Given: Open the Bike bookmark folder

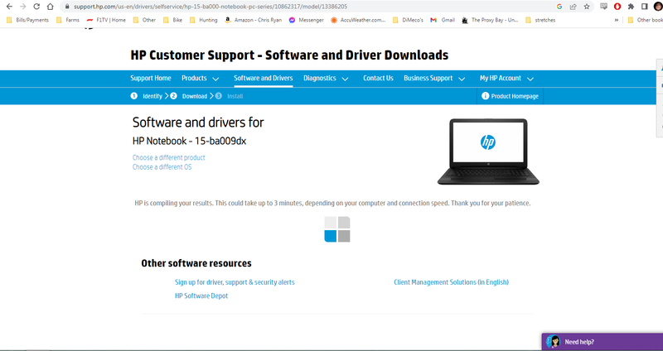Looking at the screenshot, I should (172, 20).
